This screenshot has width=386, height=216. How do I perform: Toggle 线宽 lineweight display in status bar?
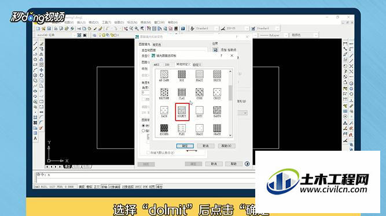pos(152,187)
